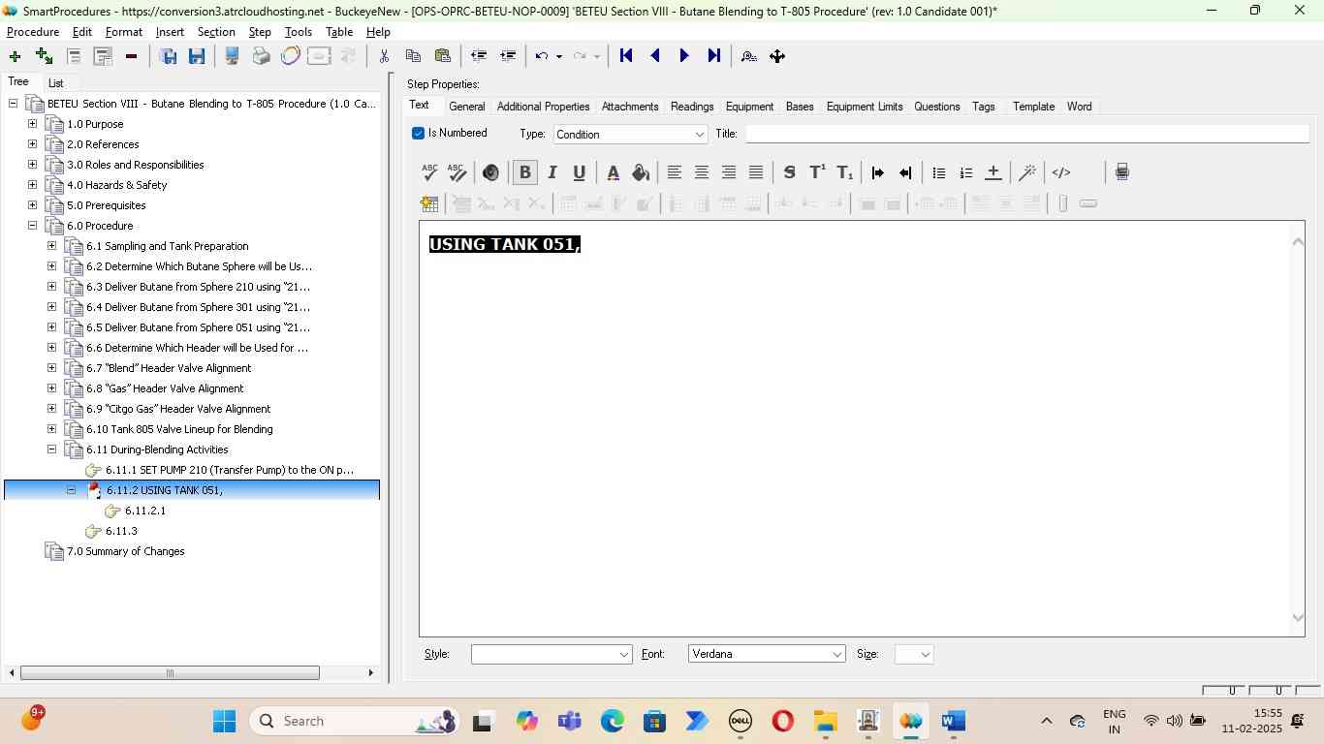Open the Procedure menu
Image resolution: width=1324 pixels, height=744 pixels.
tap(33, 32)
